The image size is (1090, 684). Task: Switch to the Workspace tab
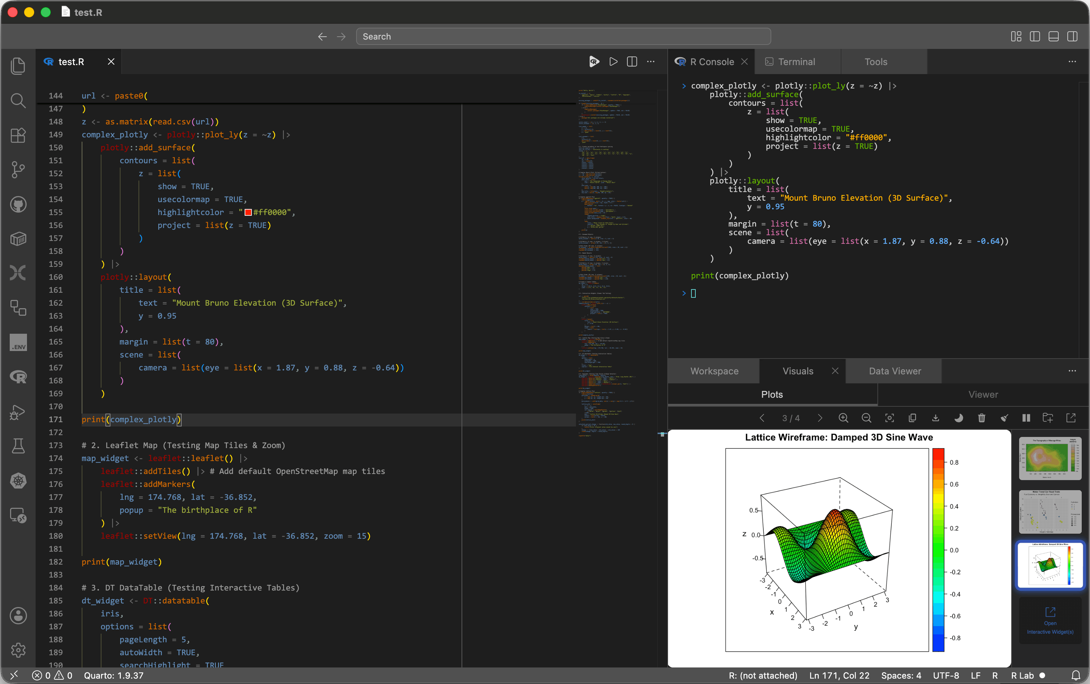714,371
